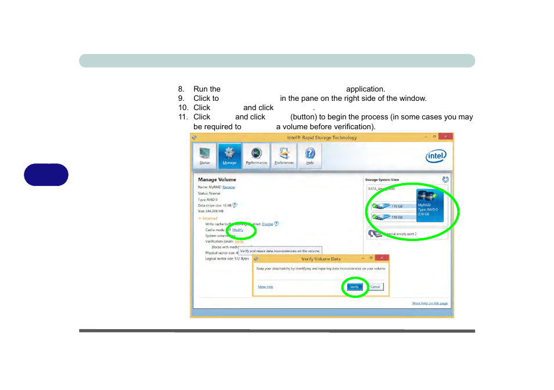Viewport: 554px width, 390px height.
Task: Close the Verify Volume Data dialog
Action: pos(382,258)
